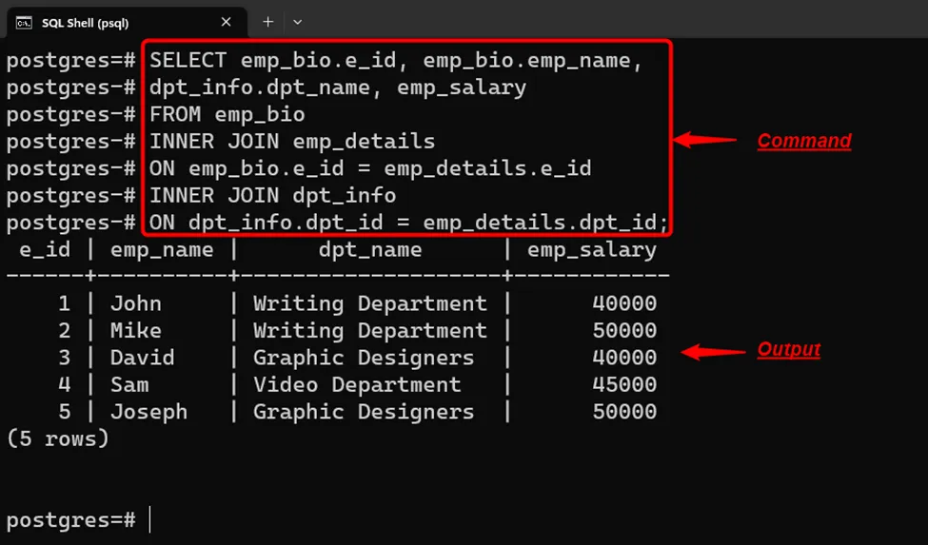928x545 pixels.
Task: Click the dpt_name column header
Action: pyautogui.click(x=369, y=250)
